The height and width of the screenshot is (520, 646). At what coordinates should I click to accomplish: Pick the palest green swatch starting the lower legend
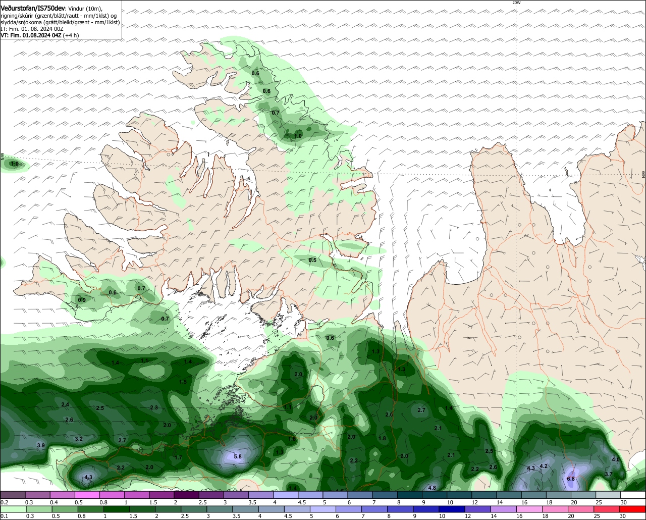point(13,509)
